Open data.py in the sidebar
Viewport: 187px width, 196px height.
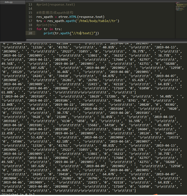tap(9, 2)
